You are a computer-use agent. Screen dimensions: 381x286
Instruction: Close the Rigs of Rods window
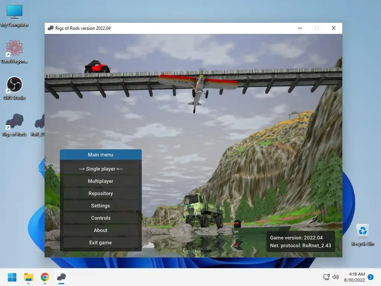click(334, 28)
